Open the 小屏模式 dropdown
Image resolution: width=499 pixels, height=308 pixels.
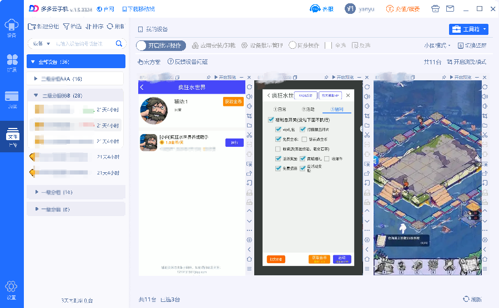[437, 45]
